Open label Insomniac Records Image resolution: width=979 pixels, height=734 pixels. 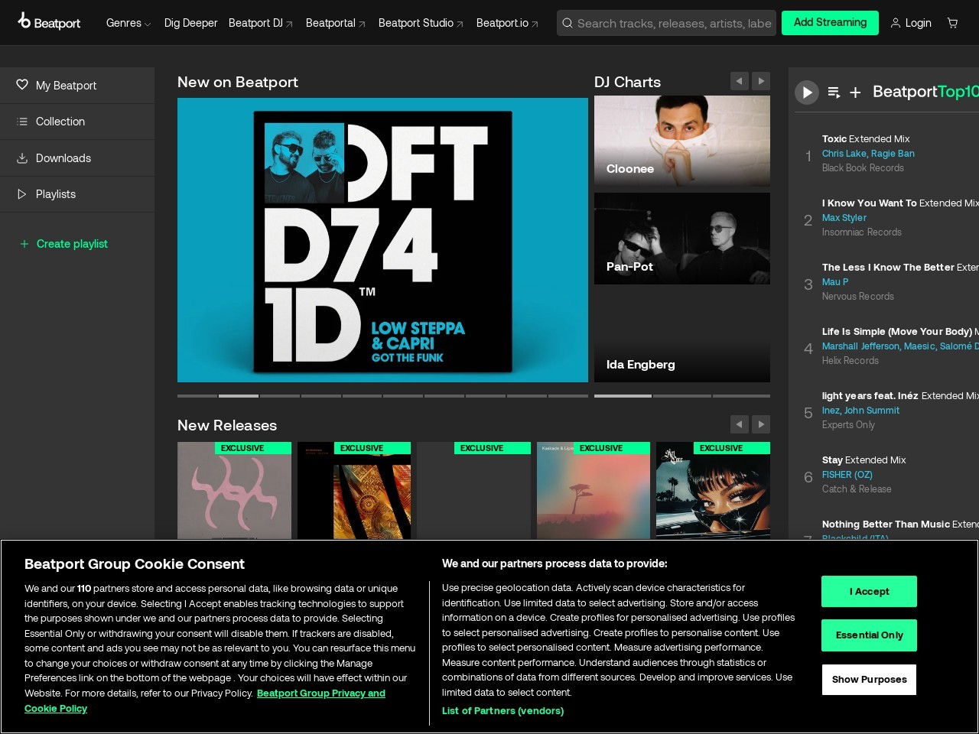point(862,232)
